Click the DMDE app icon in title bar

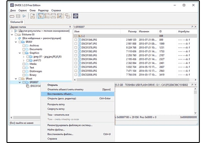pos(12,5)
